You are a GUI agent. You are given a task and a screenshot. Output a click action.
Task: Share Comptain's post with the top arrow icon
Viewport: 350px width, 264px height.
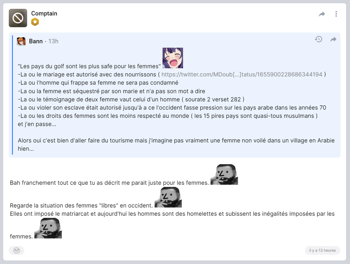coord(322,14)
